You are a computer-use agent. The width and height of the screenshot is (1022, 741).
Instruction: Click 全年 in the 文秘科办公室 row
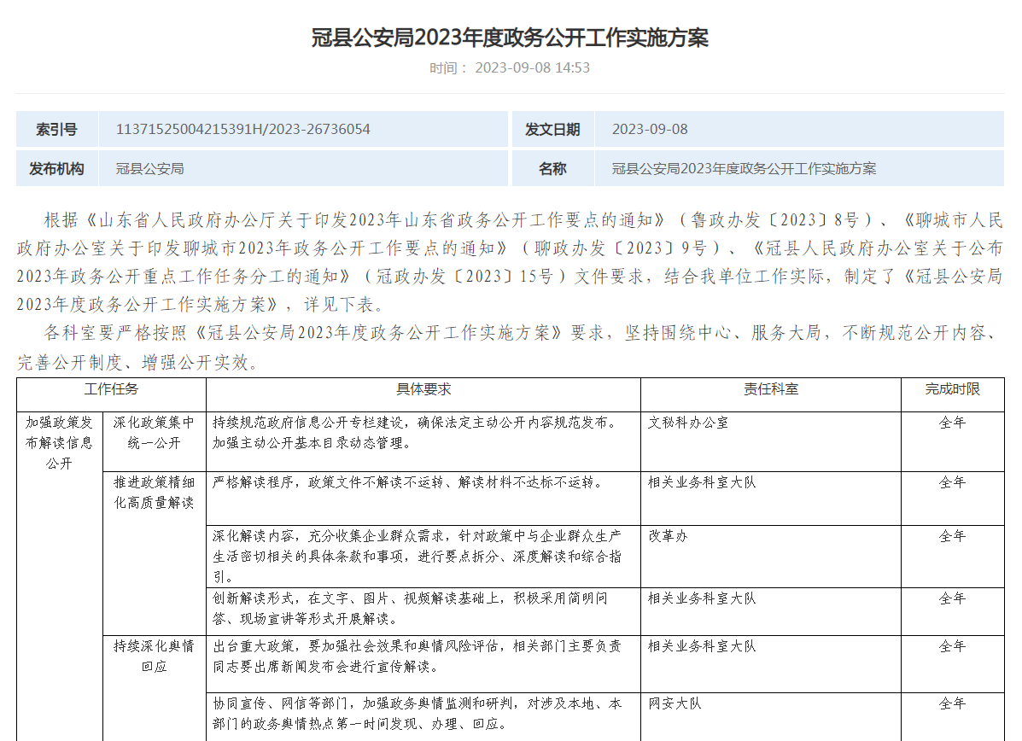point(952,423)
